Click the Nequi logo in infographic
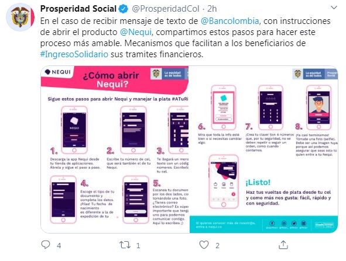The height and width of the screenshot is (261, 346). 57,72
